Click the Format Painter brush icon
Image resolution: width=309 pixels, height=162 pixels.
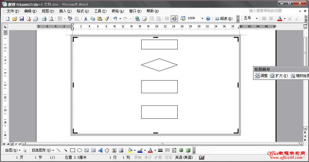pyautogui.click(x=107, y=19)
